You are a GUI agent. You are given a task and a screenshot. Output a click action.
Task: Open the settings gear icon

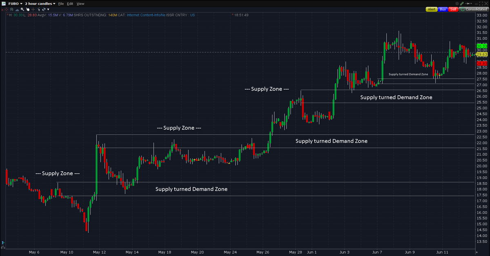click(457, 4)
